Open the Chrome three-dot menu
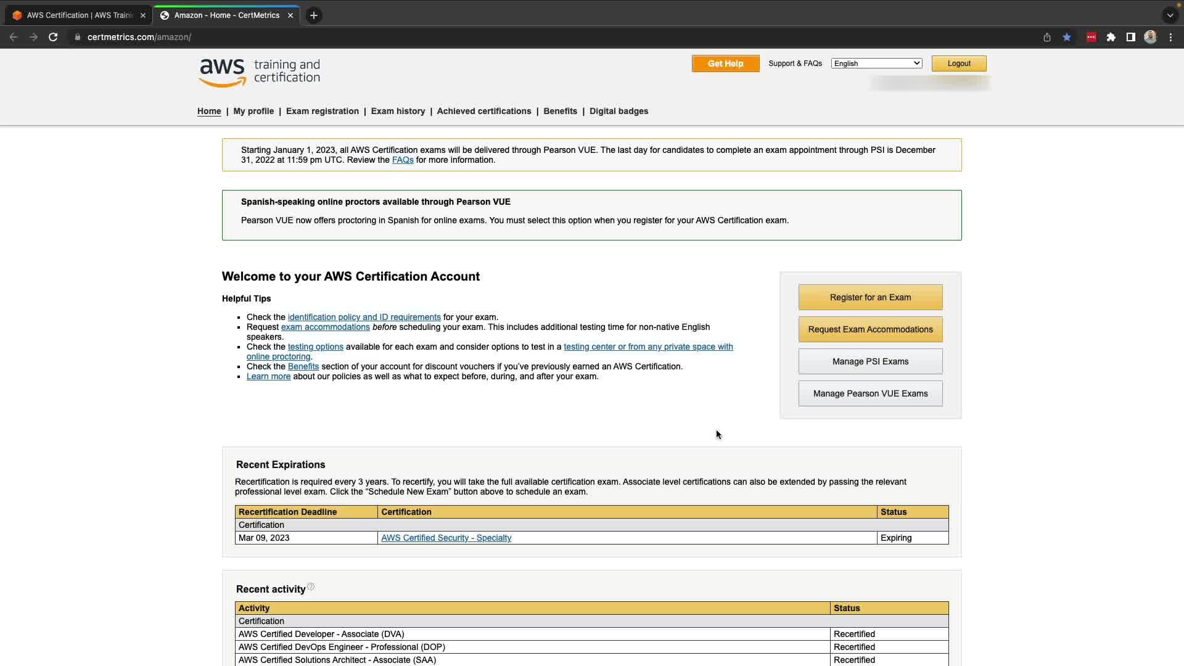The image size is (1184, 666). coord(1170,37)
